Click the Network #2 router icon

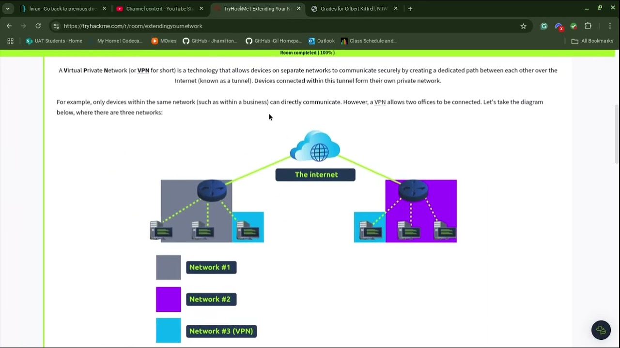coord(413,190)
